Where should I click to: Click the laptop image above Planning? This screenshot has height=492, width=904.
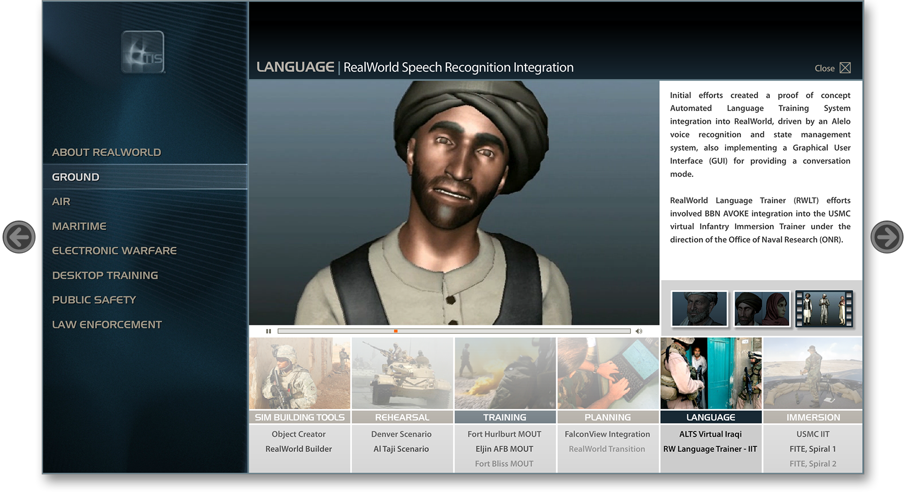608,373
